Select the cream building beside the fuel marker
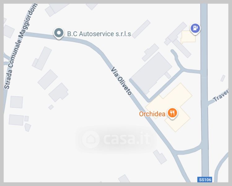The width and height of the screenshot is (232, 186). (x=188, y=37)
